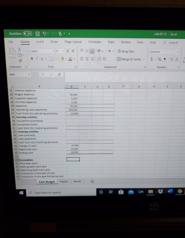This screenshot has width=185, height=238.
Task: Click the Paste clipboard icon
Action: [x=13, y=51]
